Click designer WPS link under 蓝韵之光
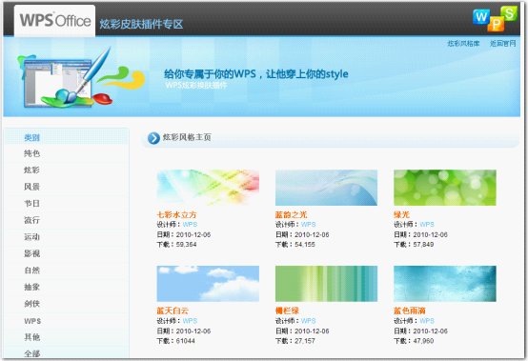 pyautogui.click(x=309, y=225)
